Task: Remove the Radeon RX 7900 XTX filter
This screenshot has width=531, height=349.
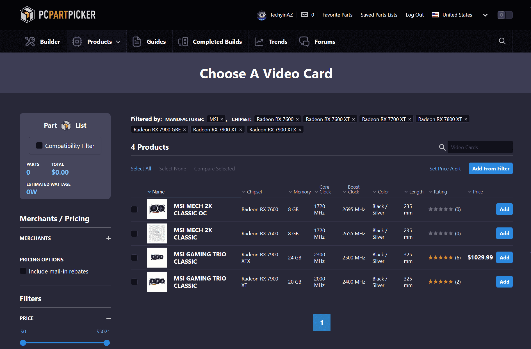Action: pos(300,130)
